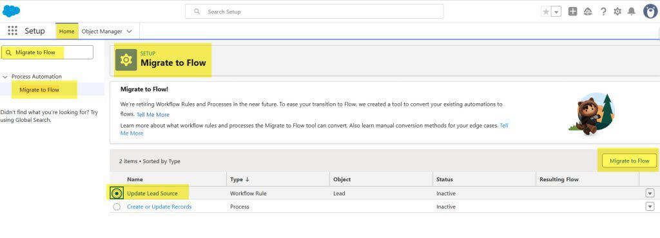Open the favorites list dropdown arrow

click(x=556, y=12)
